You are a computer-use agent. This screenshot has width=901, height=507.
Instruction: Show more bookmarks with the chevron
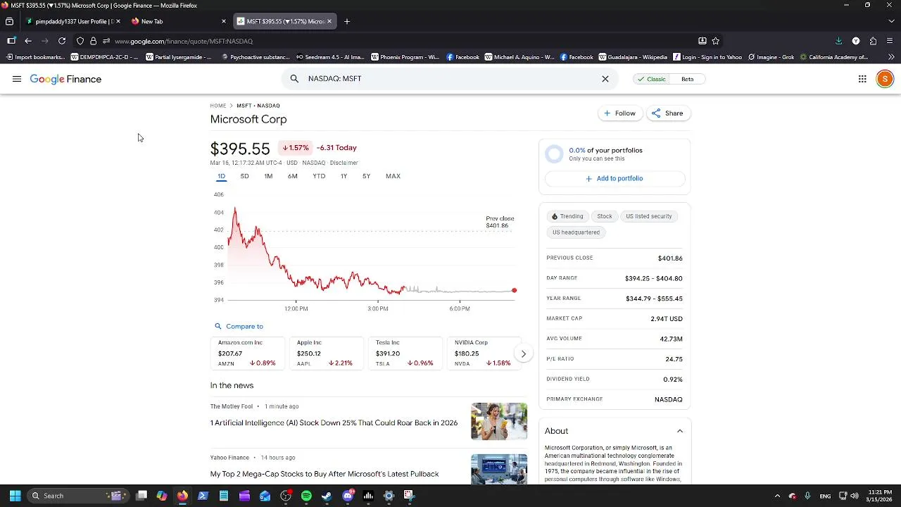(891, 57)
